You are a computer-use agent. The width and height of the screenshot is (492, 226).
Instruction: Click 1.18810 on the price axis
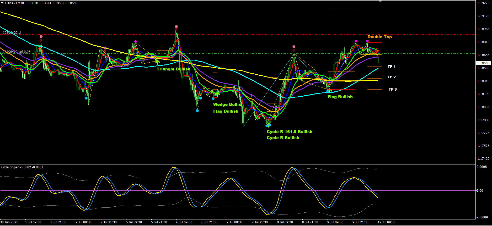click(x=483, y=42)
